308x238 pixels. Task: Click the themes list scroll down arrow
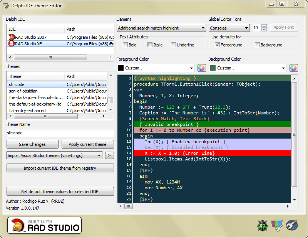pyautogui.click(x=110, y=110)
